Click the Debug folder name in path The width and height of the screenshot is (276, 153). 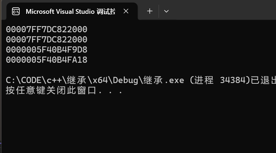point(125,80)
